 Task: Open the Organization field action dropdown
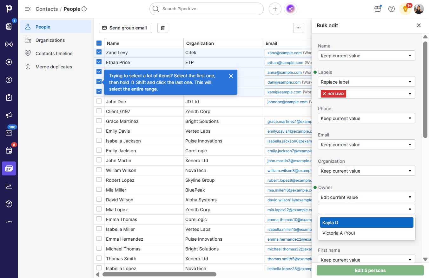point(366,171)
